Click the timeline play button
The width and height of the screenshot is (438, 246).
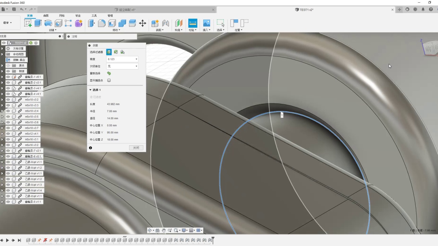pyautogui.click(x=8, y=241)
